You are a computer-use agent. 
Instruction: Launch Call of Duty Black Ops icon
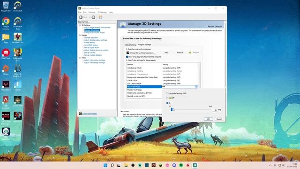pos(6,118)
